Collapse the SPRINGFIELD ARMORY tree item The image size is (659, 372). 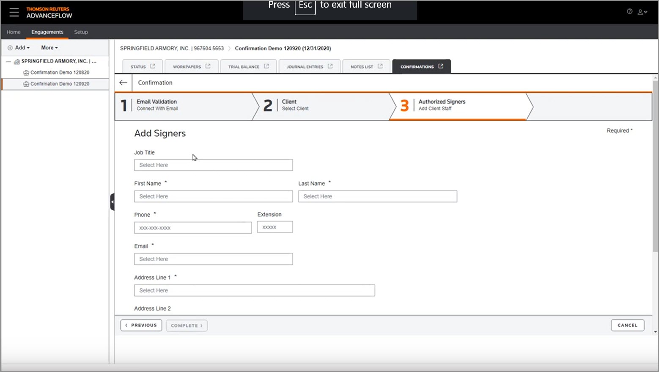tap(7, 61)
